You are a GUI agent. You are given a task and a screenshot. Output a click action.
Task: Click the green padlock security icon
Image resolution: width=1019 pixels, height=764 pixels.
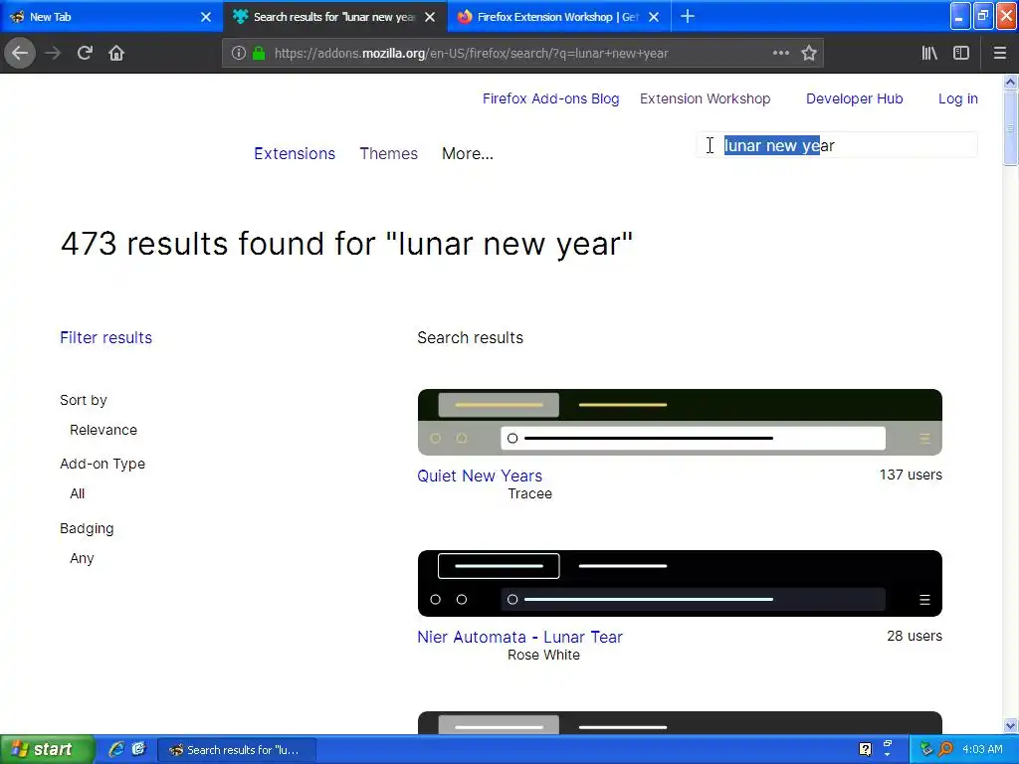click(259, 53)
